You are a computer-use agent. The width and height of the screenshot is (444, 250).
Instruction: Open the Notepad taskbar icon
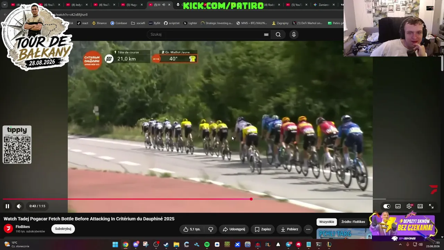click(308, 244)
